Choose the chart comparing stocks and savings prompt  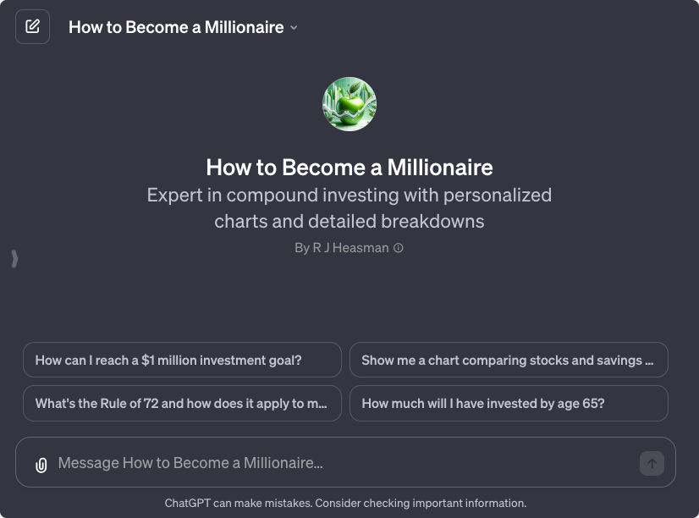click(508, 360)
